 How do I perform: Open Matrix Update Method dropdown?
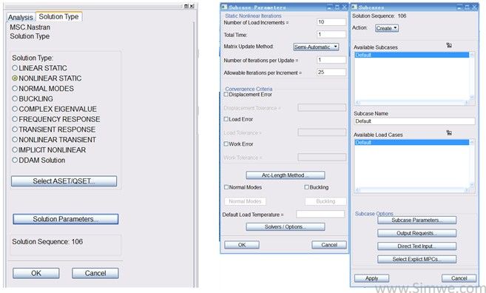pyautogui.click(x=316, y=47)
